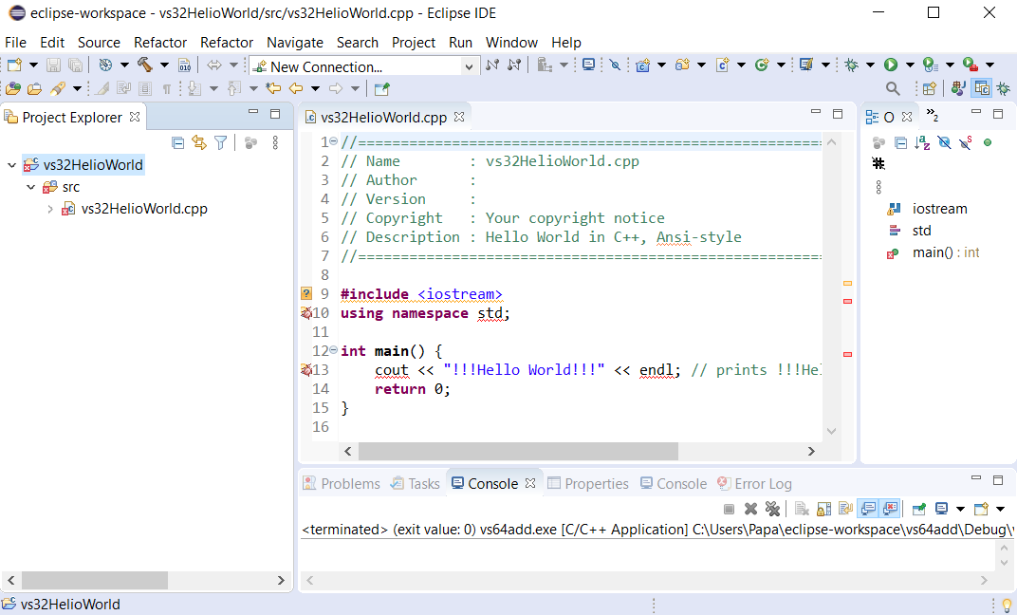Switch to the Debug perspective icon
Viewport: 1017px width, 615px height.
tap(1004, 88)
